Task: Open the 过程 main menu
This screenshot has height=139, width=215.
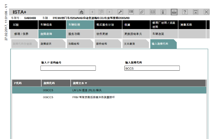Action: point(24,25)
